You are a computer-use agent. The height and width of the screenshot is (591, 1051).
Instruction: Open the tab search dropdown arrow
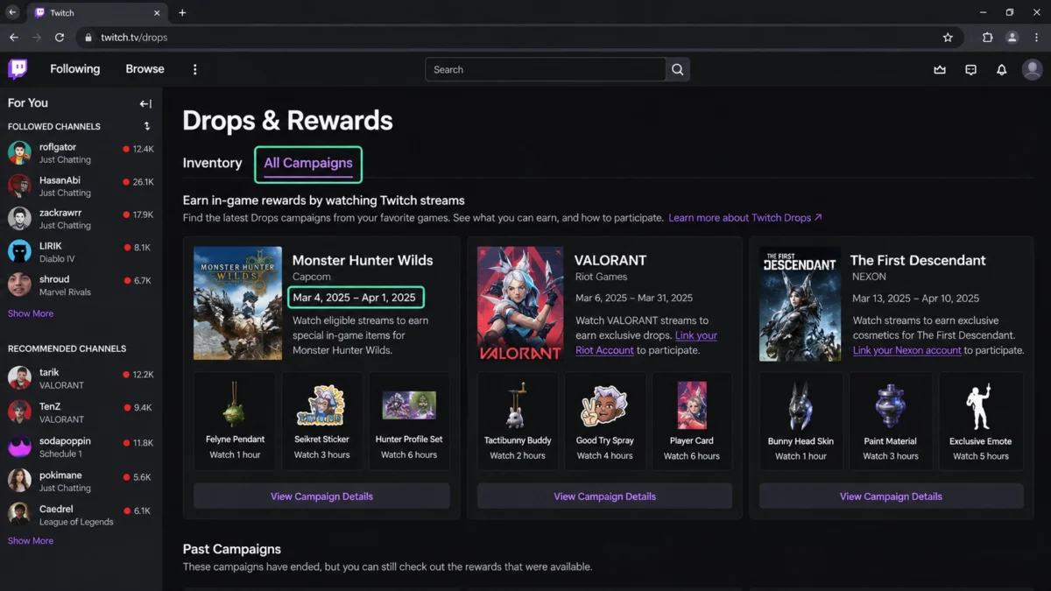point(12,13)
